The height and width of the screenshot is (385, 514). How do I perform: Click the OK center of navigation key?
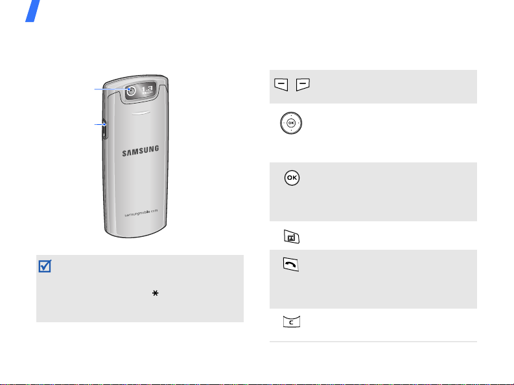(291, 123)
